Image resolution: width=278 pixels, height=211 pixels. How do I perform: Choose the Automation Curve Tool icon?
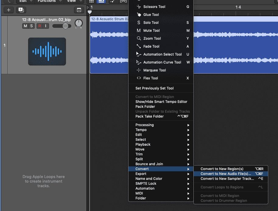click(x=139, y=62)
